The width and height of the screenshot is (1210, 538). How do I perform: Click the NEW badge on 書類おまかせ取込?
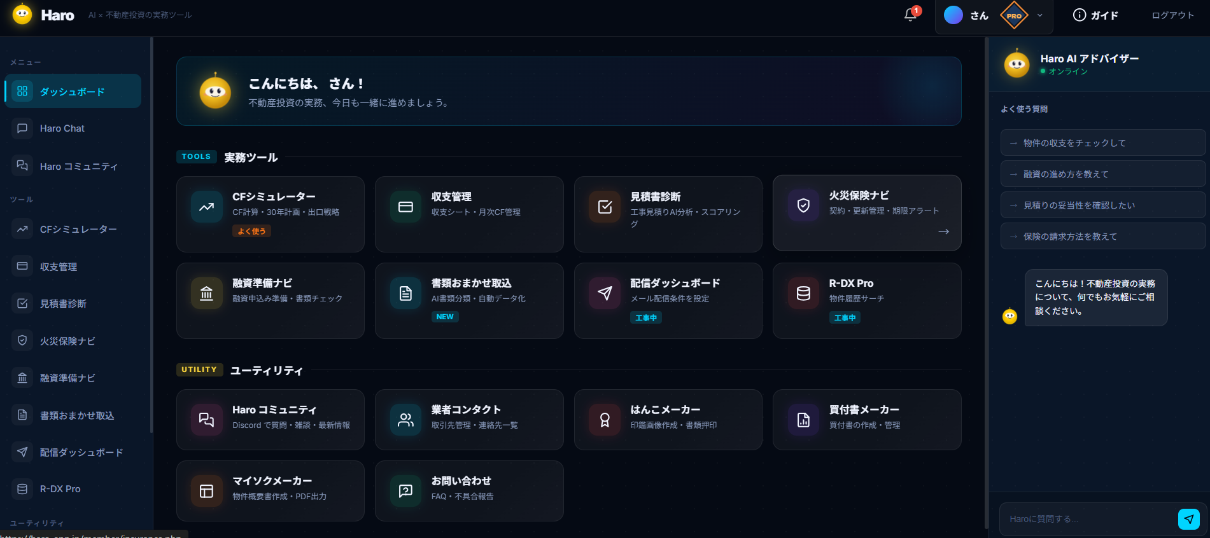pyautogui.click(x=445, y=317)
